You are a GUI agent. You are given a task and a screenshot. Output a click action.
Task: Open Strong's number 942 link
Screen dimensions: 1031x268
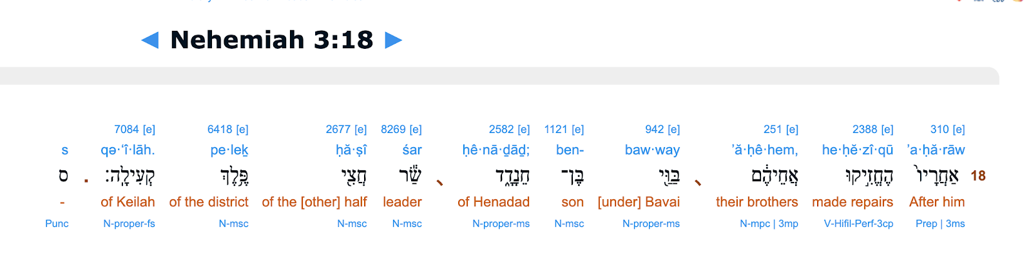654,129
